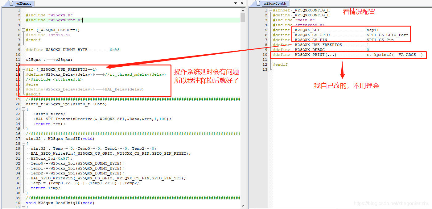Image resolution: width=432 pixels, height=209 pixels.
Task: Close the w25qxx.c editor pane with the X button
Action: tap(242, 3)
